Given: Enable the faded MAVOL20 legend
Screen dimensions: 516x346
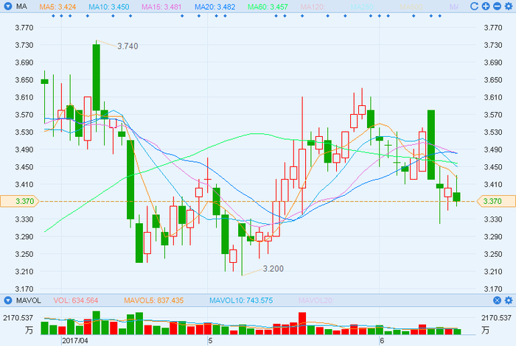Looking at the screenshot, I should coord(316,300).
